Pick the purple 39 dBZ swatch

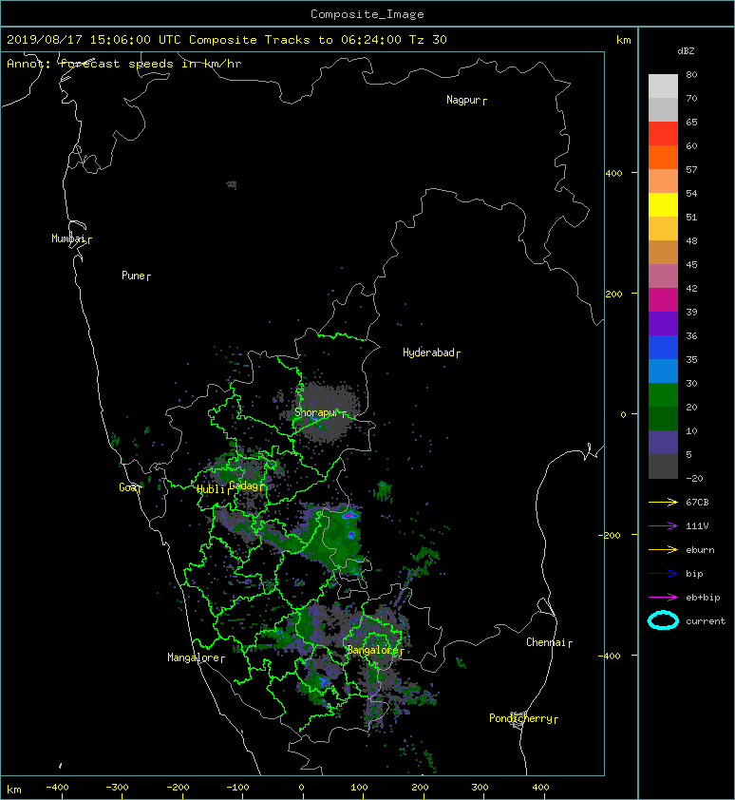[x=663, y=323]
